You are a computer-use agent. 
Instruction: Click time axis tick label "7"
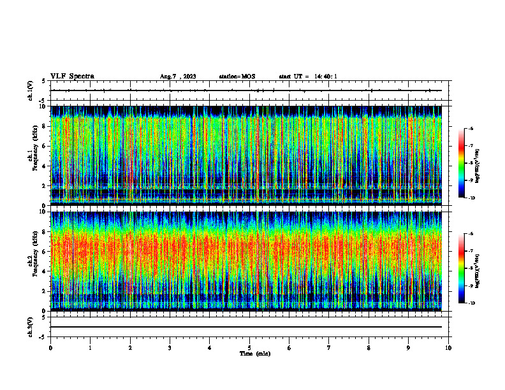click(x=329, y=348)
